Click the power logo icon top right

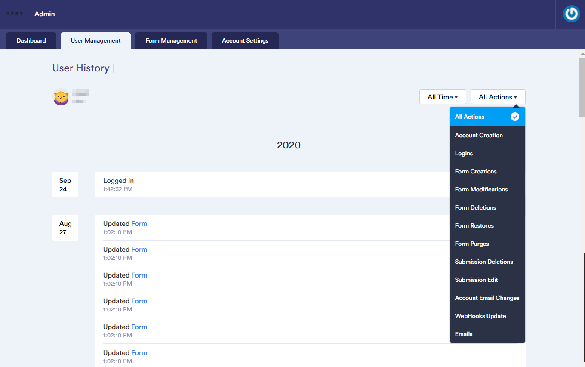[571, 14]
